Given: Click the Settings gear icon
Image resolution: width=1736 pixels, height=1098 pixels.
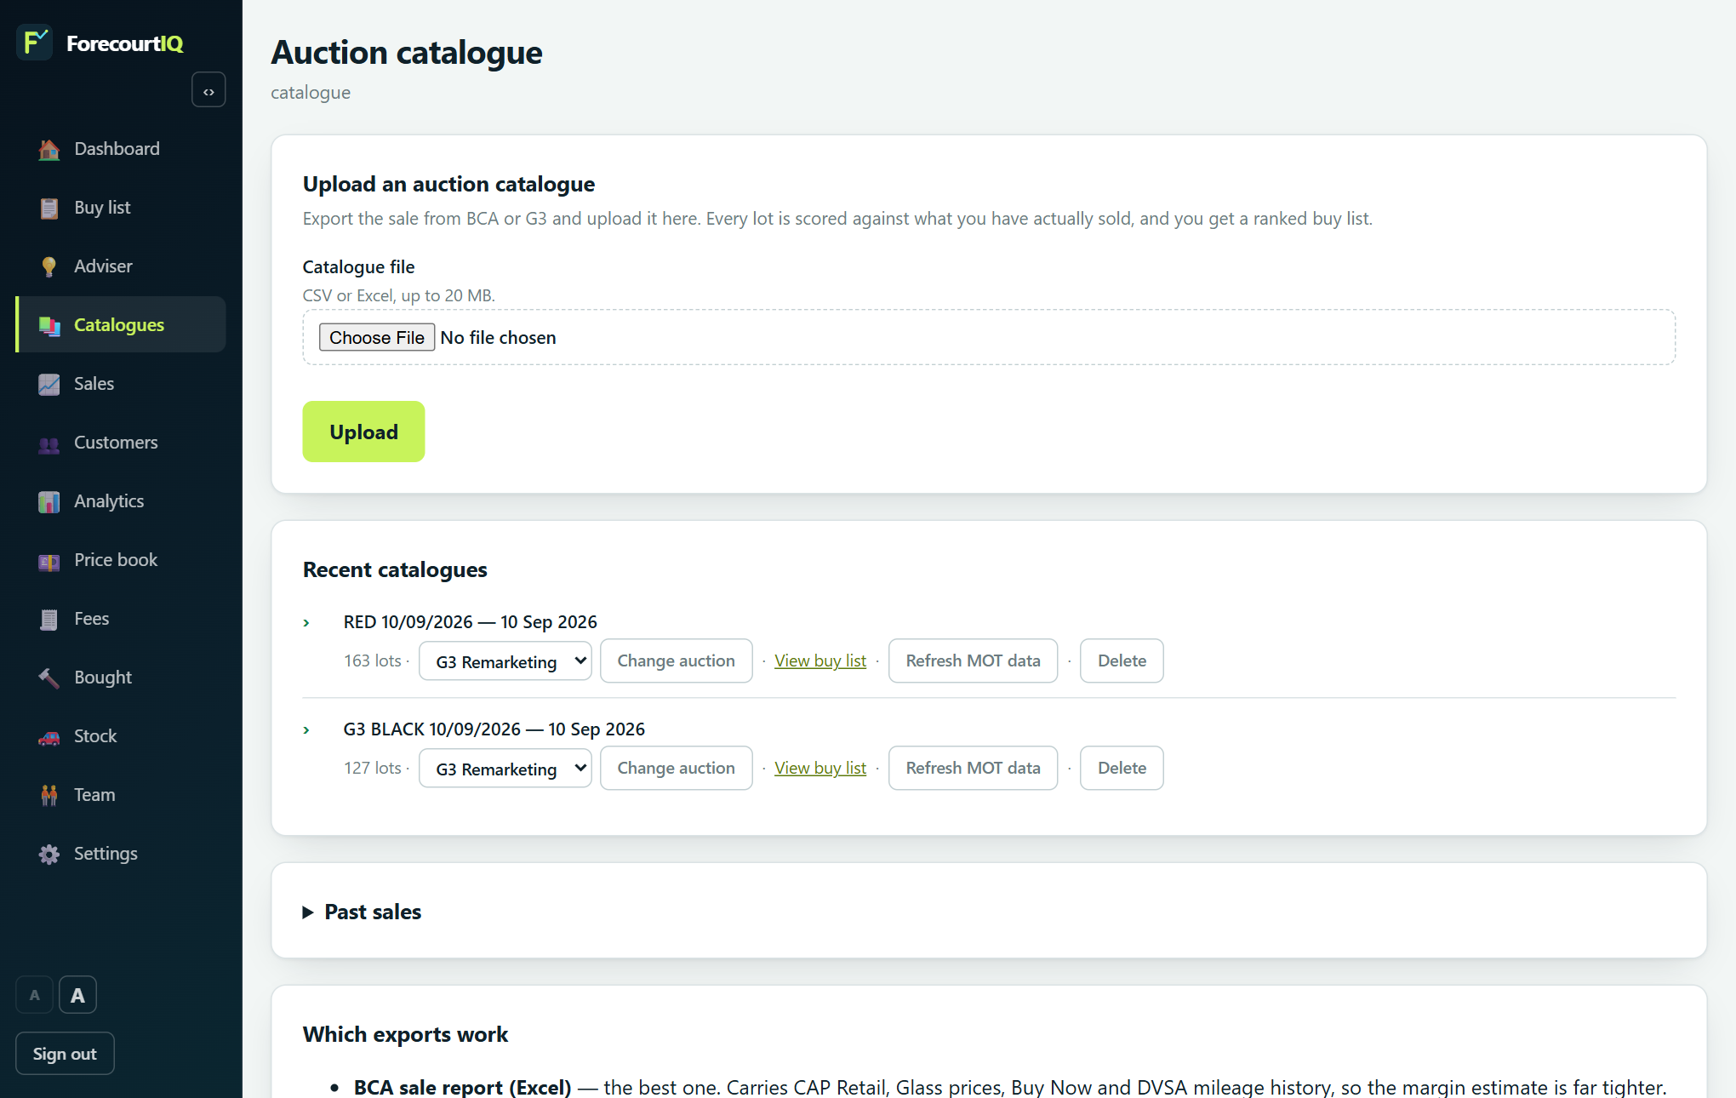Looking at the screenshot, I should [49, 854].
